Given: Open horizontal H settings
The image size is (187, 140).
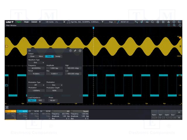Looking at the screenshot, I should pyautogui.click(x=40, y=22).
